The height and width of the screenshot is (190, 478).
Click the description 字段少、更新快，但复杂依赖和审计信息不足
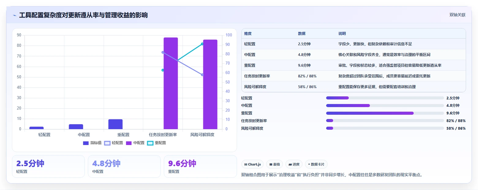coord(375,44)
